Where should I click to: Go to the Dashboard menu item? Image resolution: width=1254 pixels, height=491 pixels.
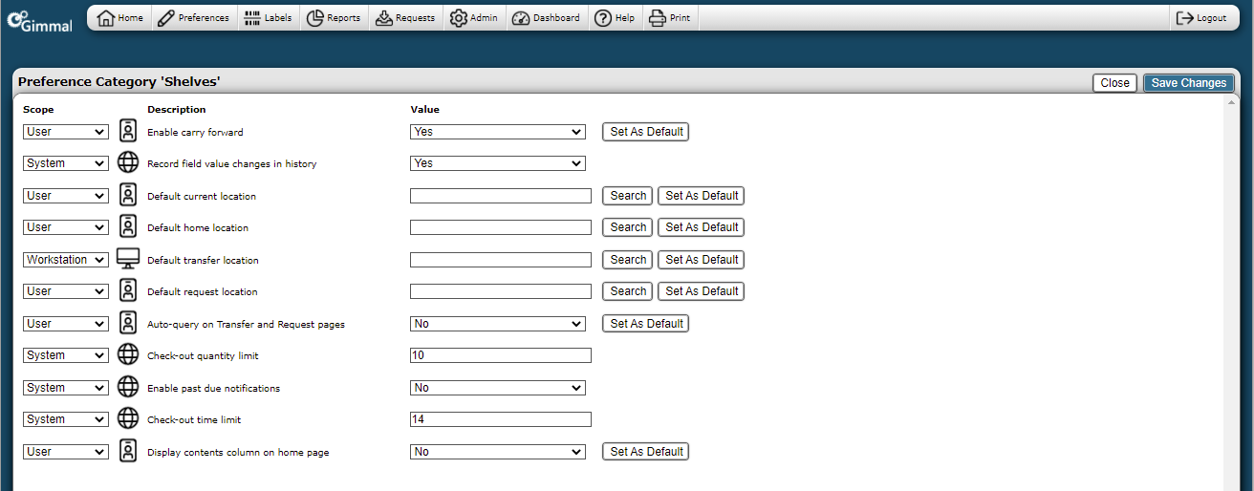[x=546, y=18]
